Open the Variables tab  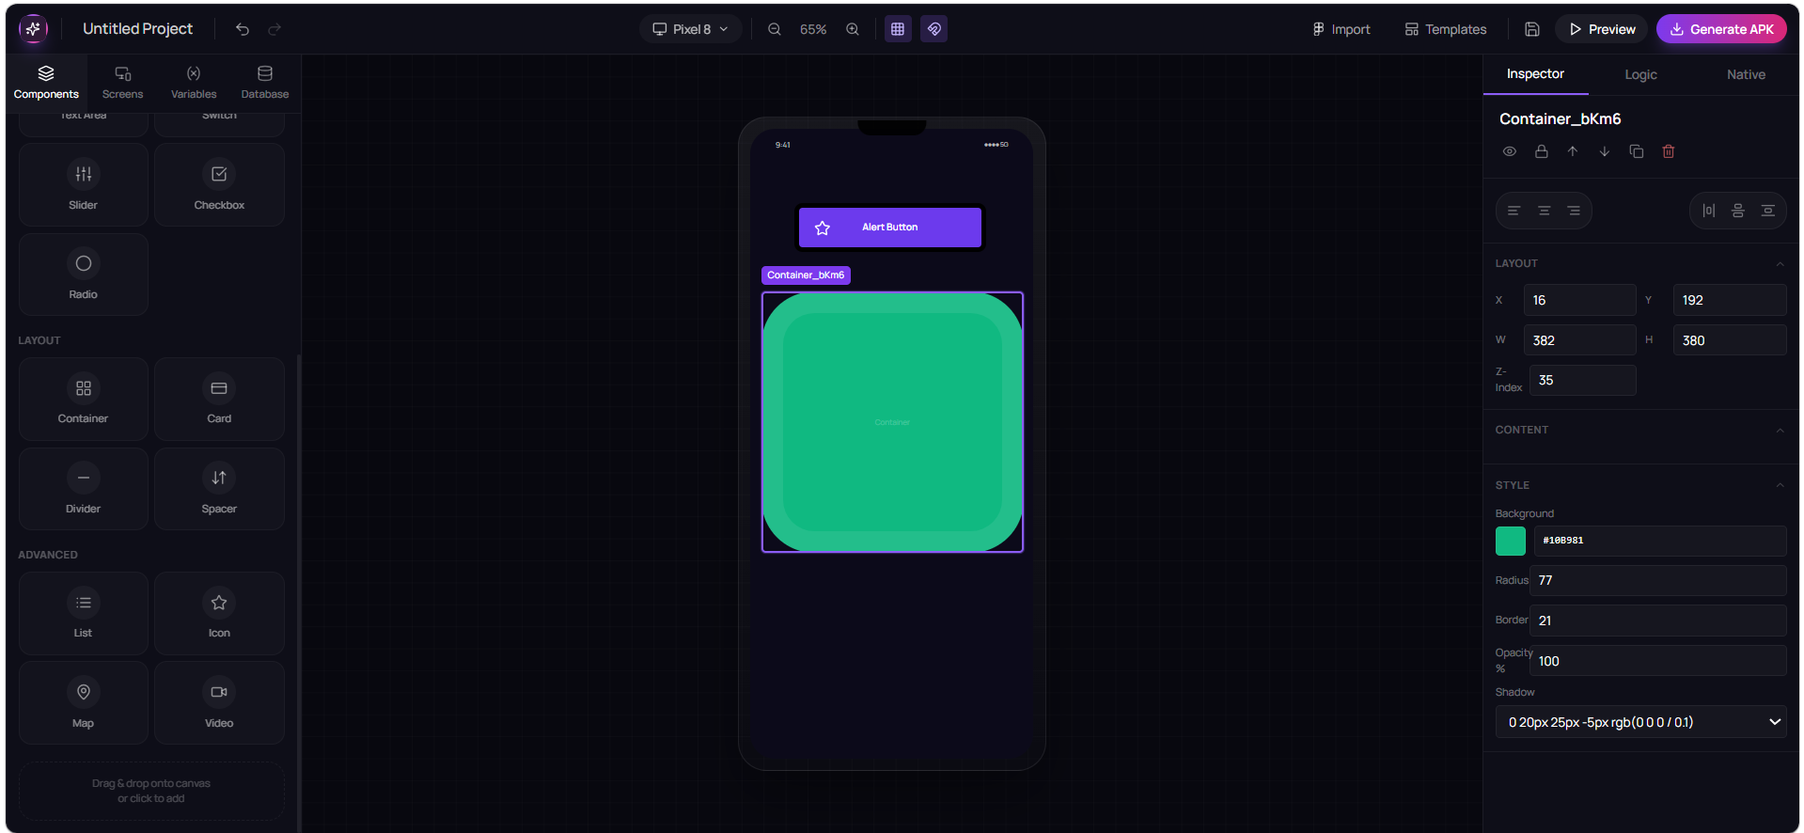click(x=194, y=82)
